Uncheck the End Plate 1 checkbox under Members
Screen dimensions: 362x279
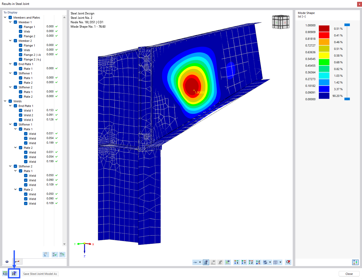16,64
